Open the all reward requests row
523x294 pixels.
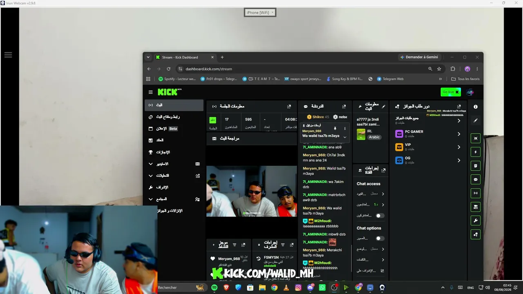[428, 120]
